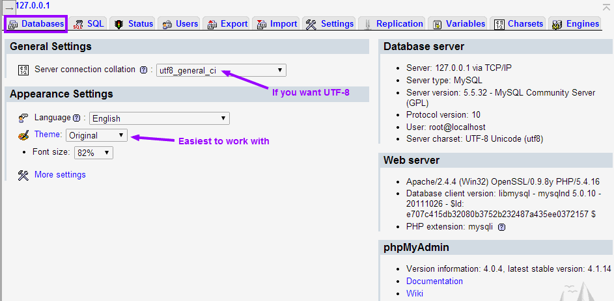
Task: Open the Settings tab
Action: 329,24
